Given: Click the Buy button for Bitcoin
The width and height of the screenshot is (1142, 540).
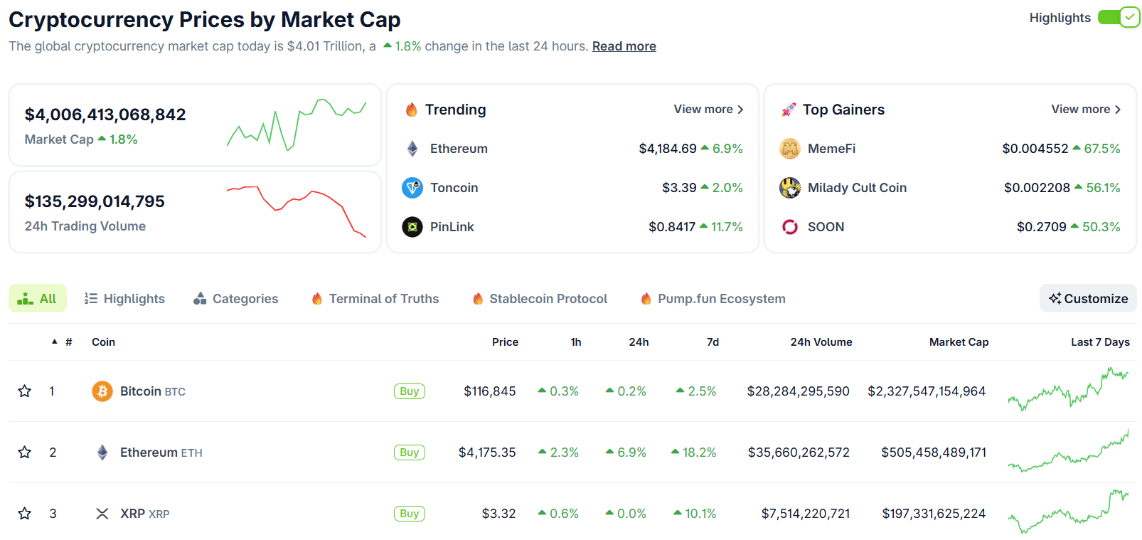Looking at the screenshot, I should click(409, 391).
